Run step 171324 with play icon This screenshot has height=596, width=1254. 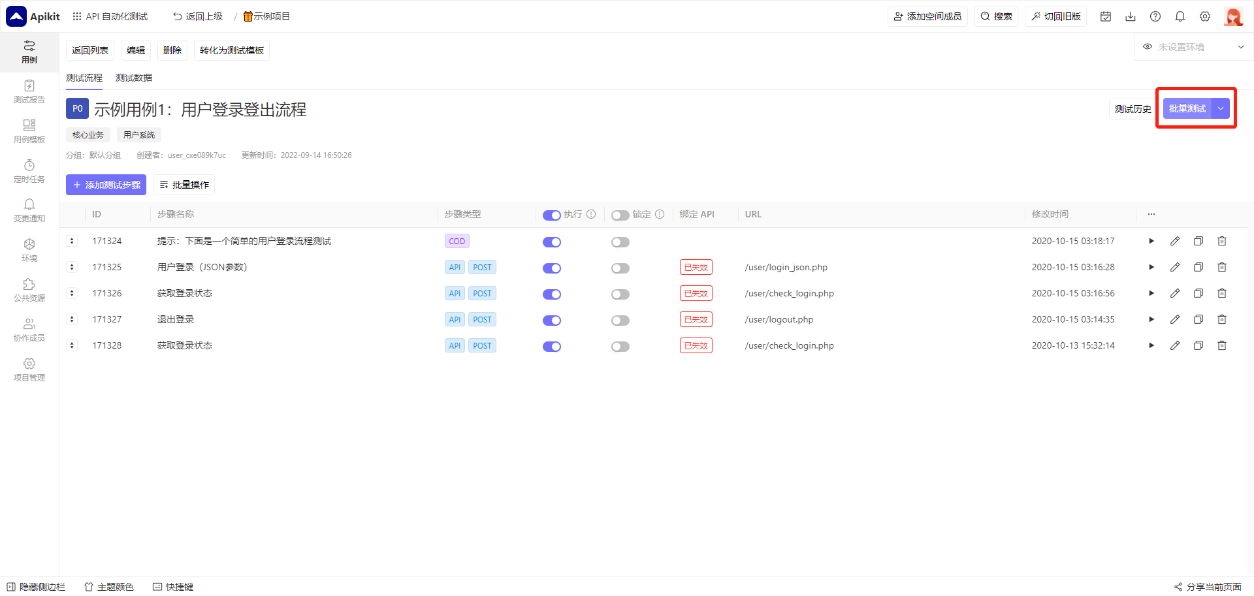[1151, 241]
